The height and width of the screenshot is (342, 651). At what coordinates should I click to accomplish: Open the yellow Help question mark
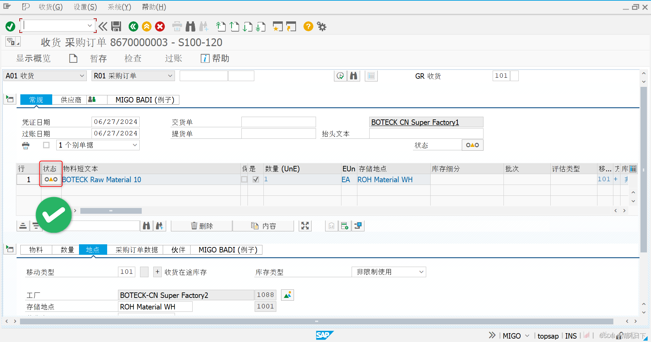308,26
